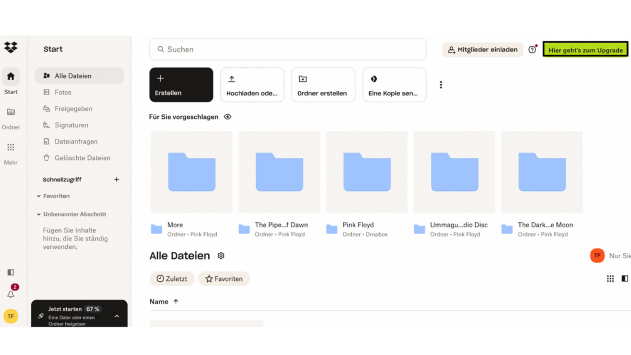Toggle the details pane icon
631x355 pixels.
(x=625, y=279)
